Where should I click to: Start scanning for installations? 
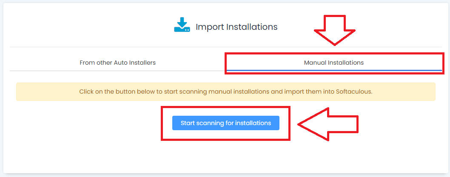(226, 123)
